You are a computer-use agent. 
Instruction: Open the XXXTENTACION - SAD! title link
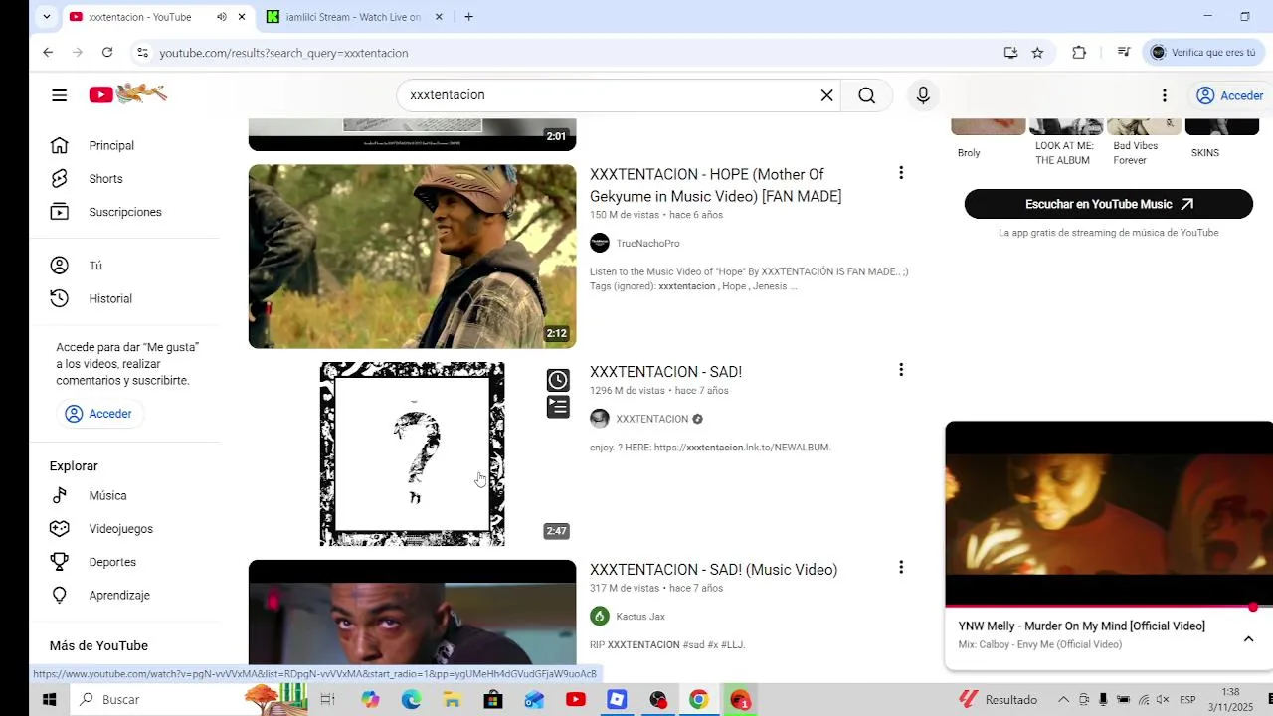pyautogui.click(x=665, y=372)
